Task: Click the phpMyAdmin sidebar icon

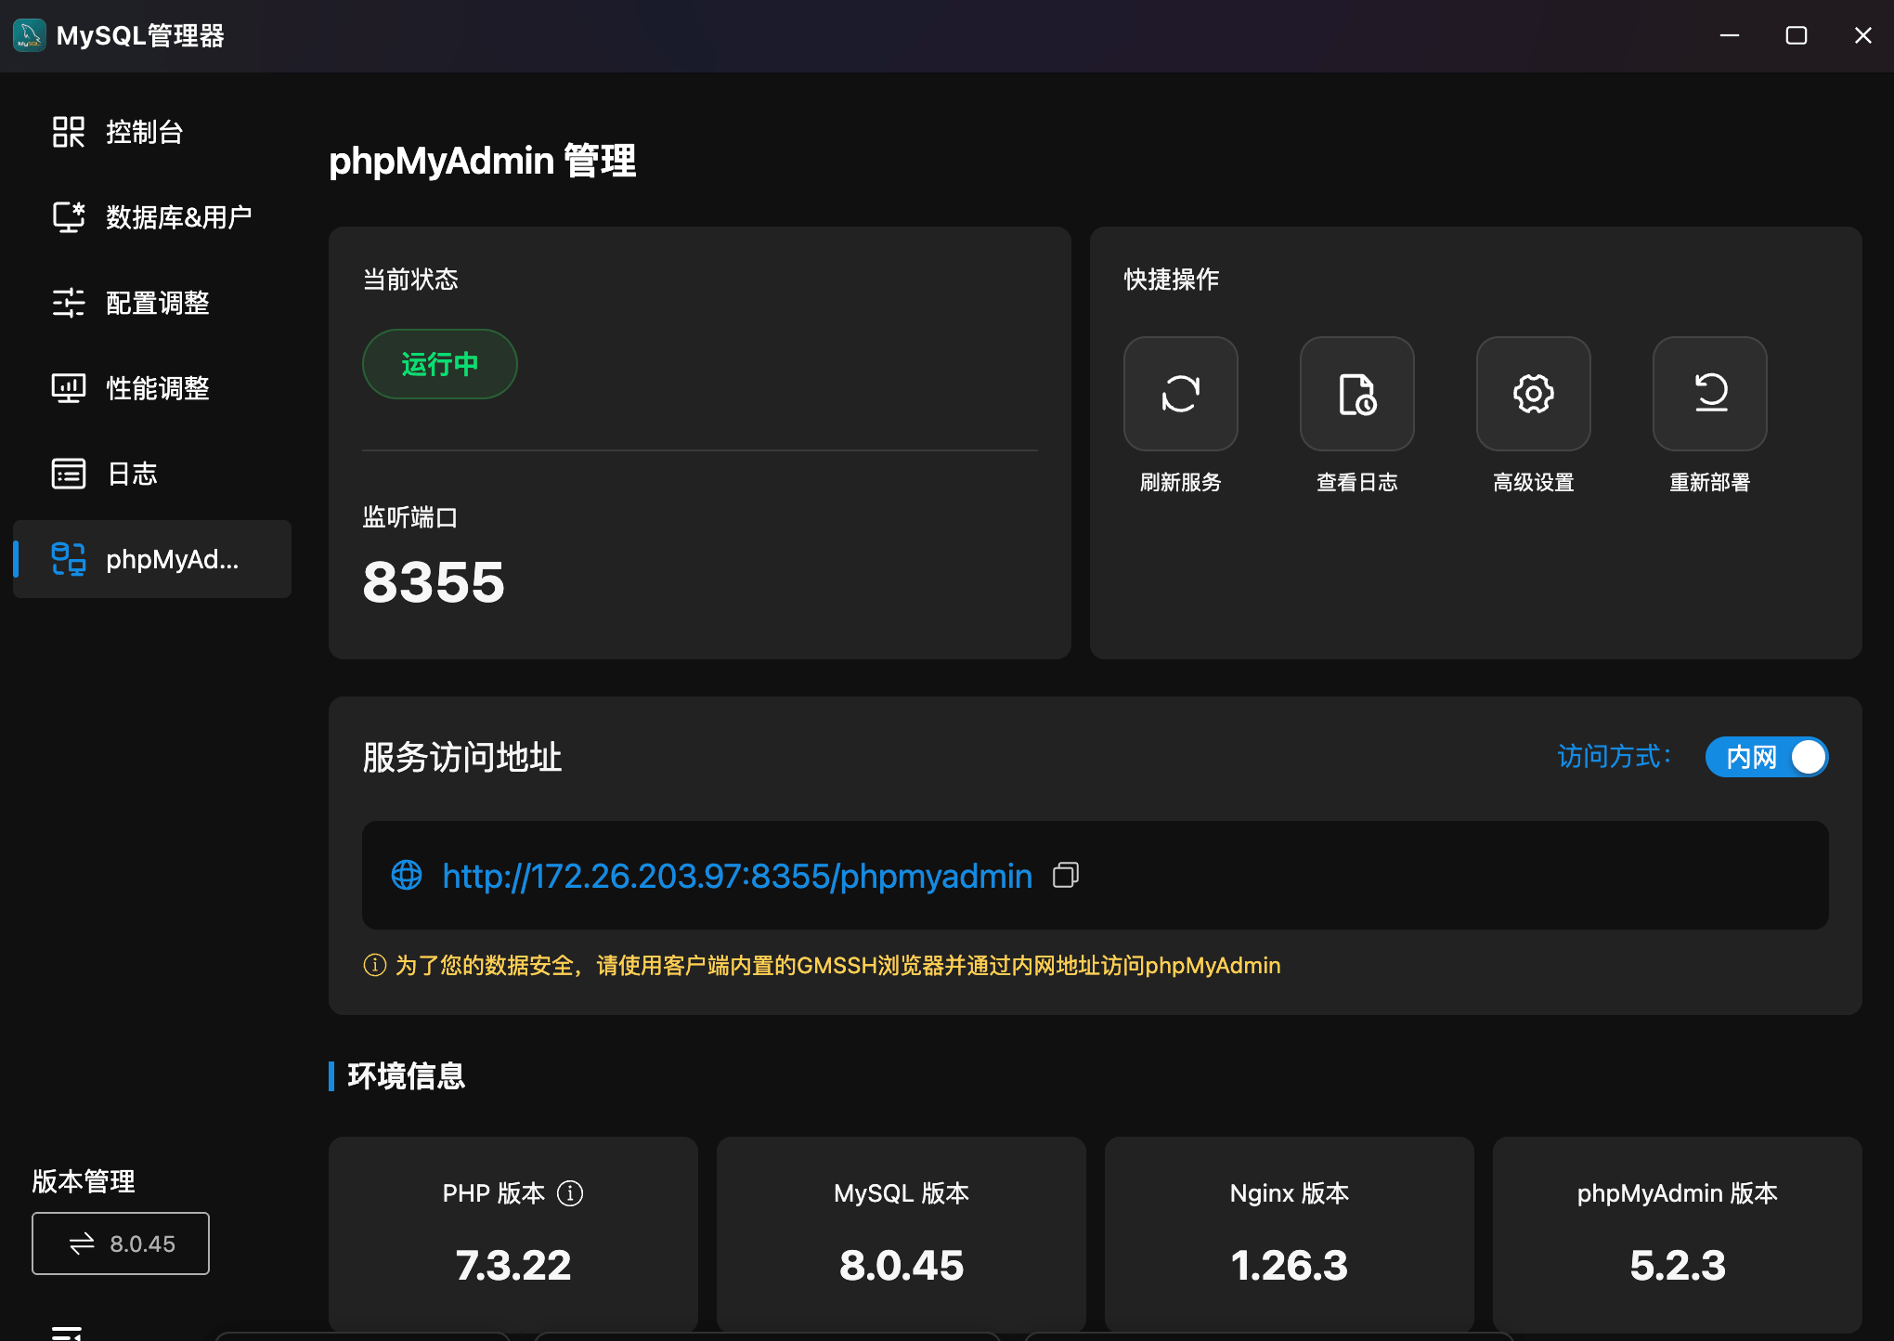Action: pos(68,559)
